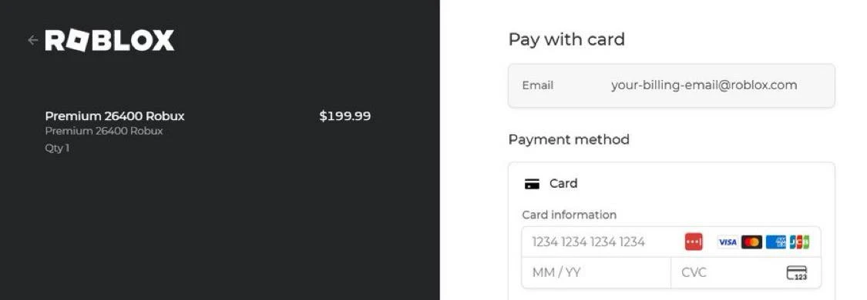
Task: Click the Email label
Action: (537, 85)
